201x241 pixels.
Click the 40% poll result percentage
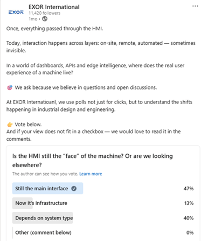coord(189,218)
